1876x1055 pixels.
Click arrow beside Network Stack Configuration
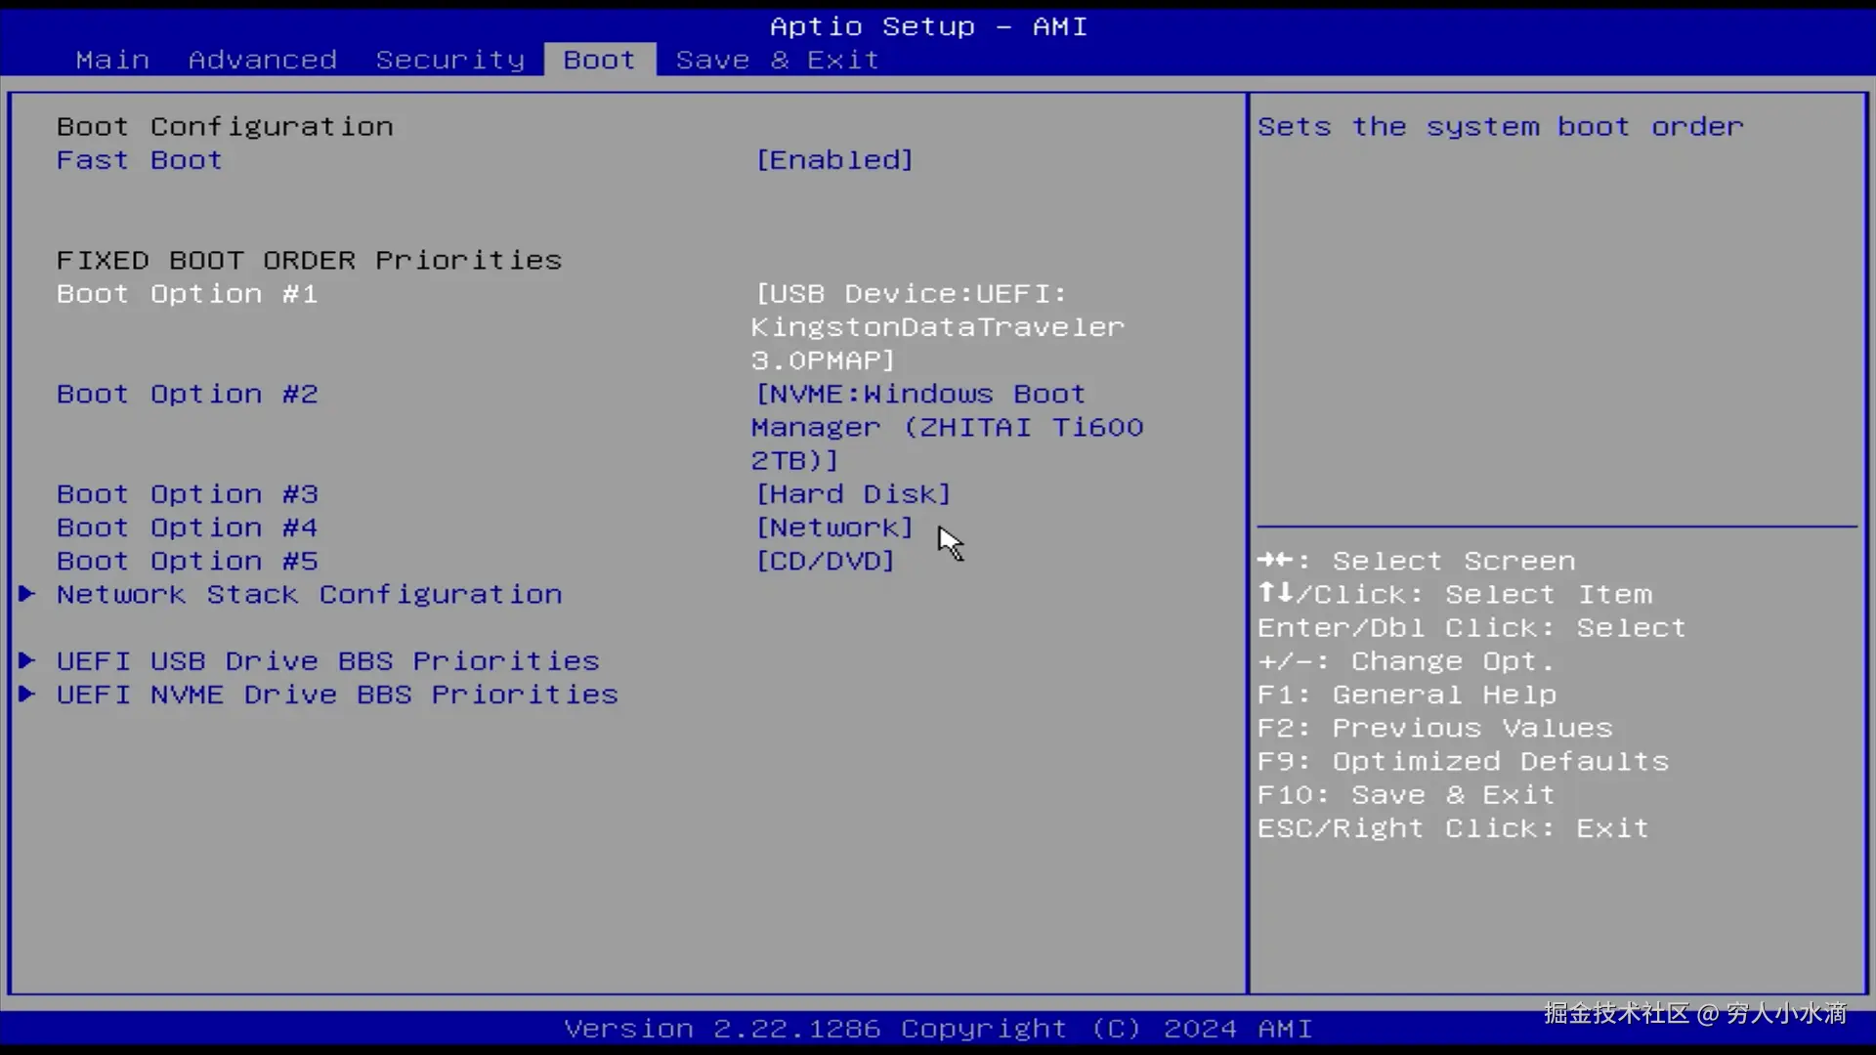[x=27, y=594]
